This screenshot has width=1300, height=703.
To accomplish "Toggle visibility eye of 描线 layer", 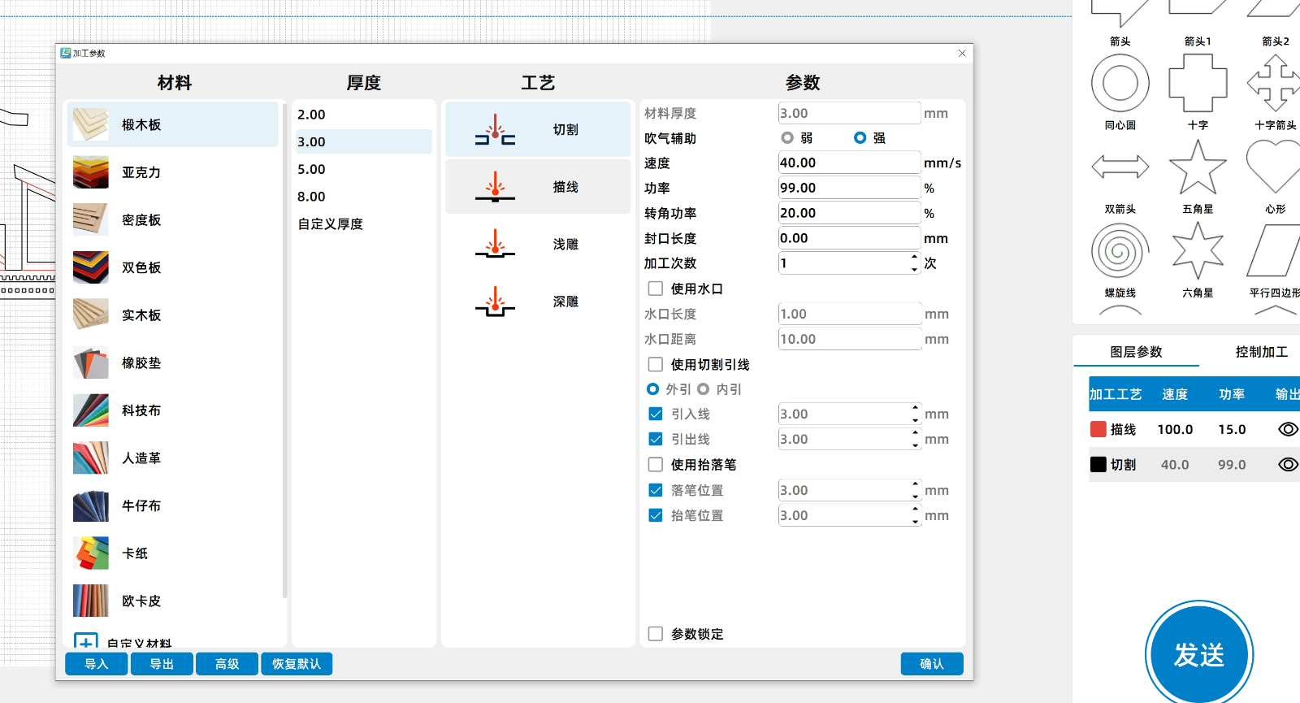I will tap(1288, 429).
